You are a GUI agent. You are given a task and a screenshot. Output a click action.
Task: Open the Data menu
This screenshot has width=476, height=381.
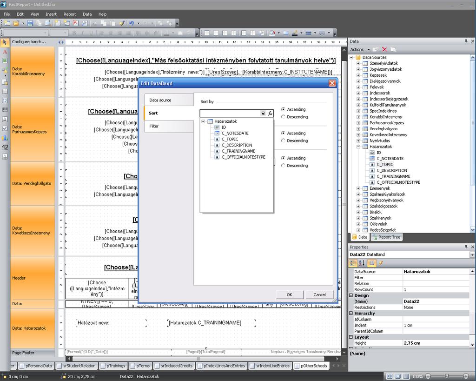click(87, 14)
